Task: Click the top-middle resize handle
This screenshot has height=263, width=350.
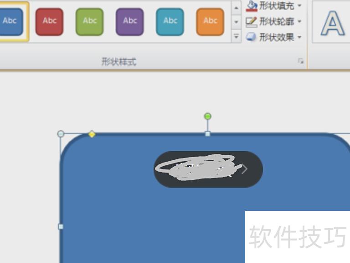Action: pyautogui.click(x=208, y=134)
